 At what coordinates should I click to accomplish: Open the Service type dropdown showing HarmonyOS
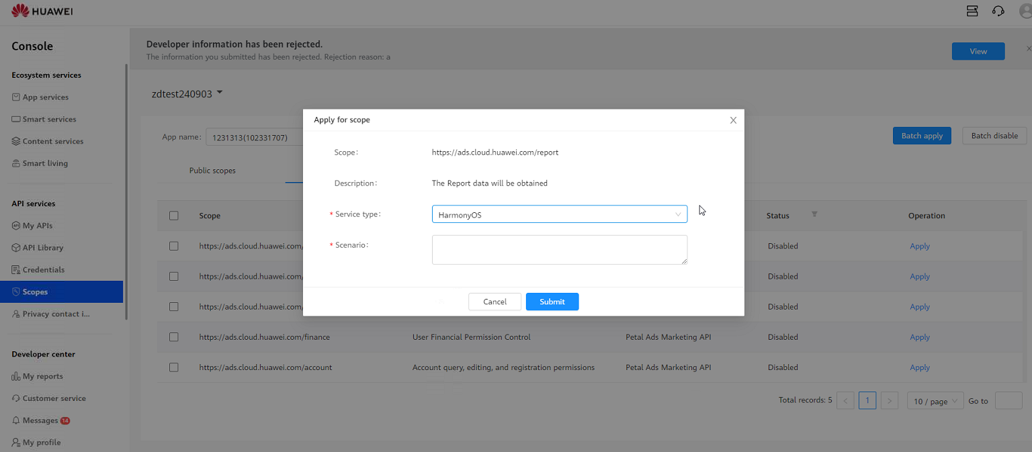559,214
